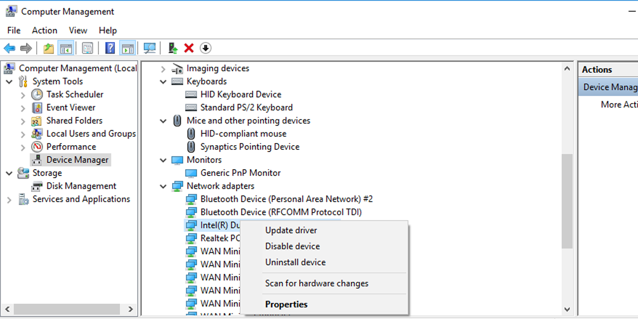Click the Properties toolbar icon
Image resolution: width=638 pixels, height=319 pixels.
pyautogui.click(x=87, y=48)
